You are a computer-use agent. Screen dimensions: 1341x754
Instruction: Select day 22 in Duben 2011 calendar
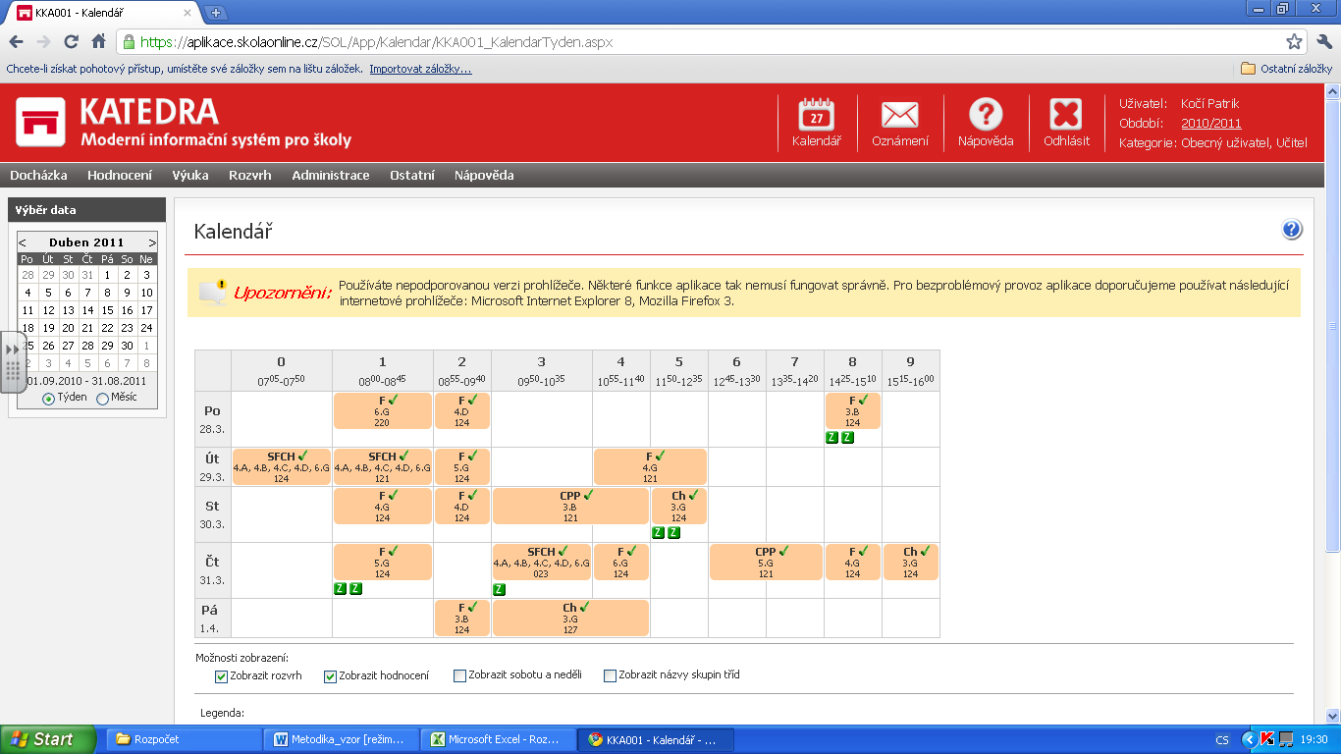coord(106,328)
